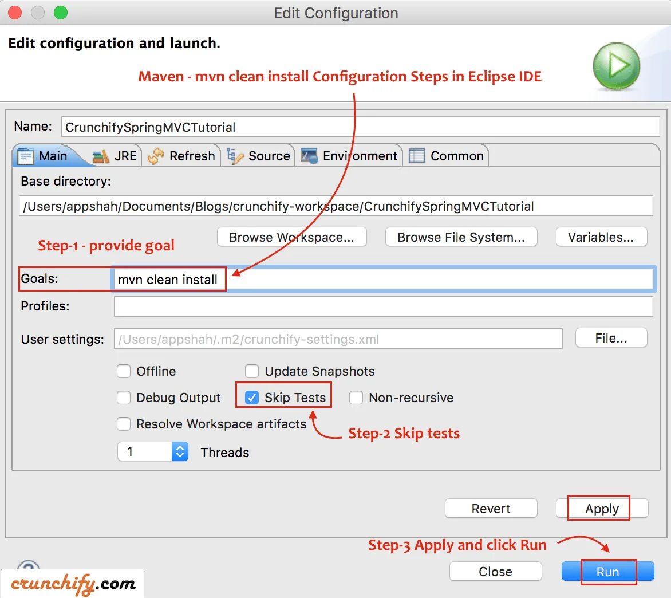Click the Environment tab icon
671x598 pixels.
coord(309,155)
